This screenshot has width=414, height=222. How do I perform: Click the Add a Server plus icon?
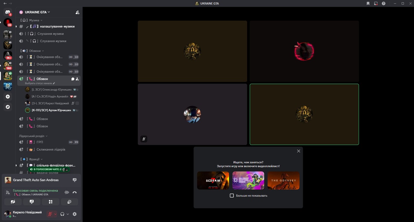(8, 96)
